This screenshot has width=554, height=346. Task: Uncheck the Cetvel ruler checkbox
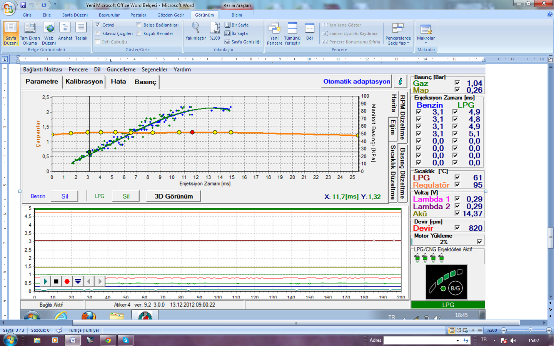pos(98,25)
